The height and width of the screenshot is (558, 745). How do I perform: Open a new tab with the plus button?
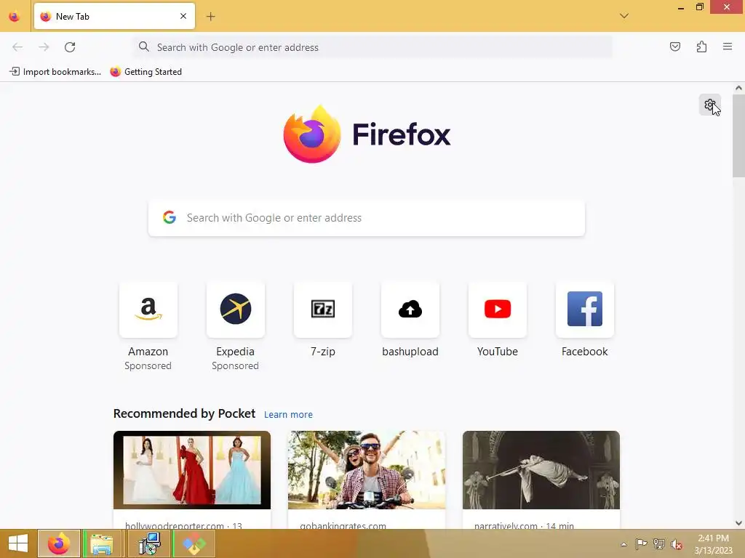click(x=210, y=17)
